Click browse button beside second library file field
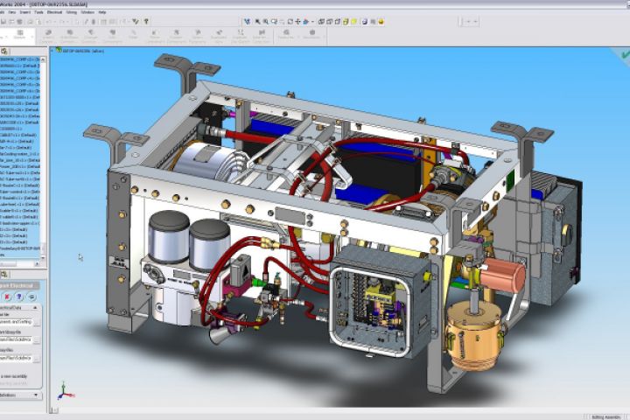Viewport: 630px width, 420px height. click(x=37, y=340)
